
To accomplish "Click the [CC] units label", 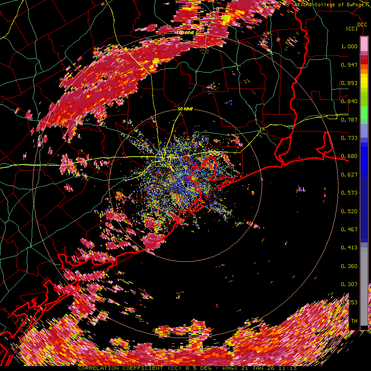I will [x=352, y=28].
